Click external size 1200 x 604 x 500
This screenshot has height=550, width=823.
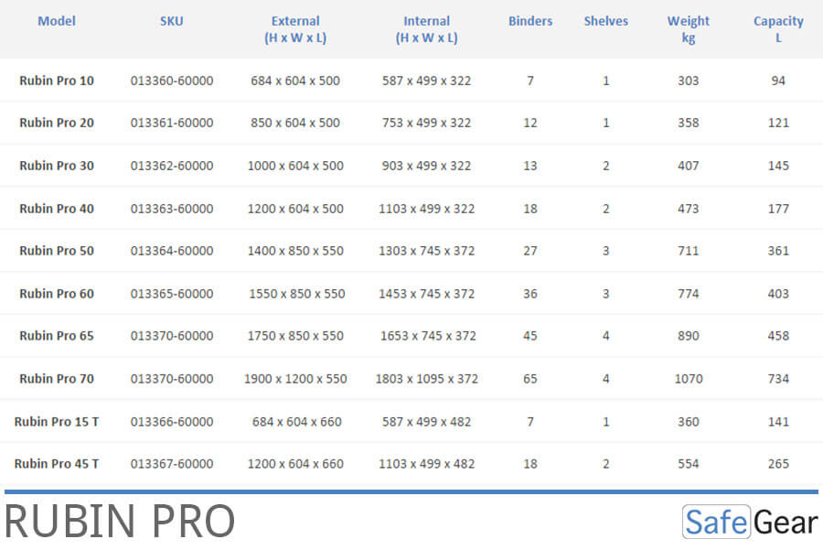tap(295, 209)
